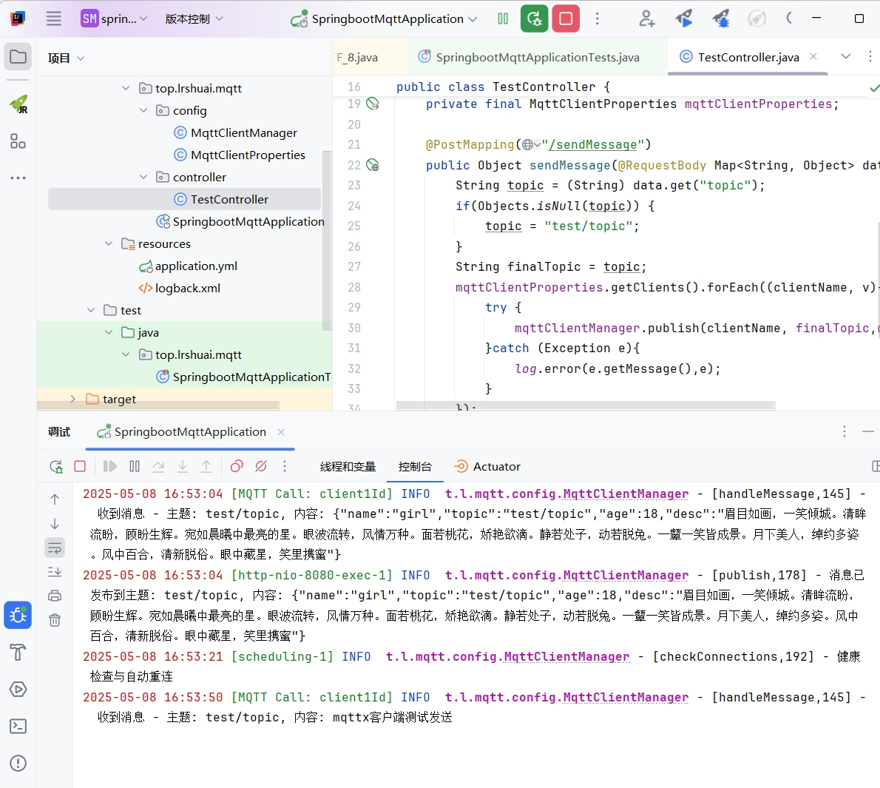The height and width of the screenshot is (788, 880).
Task: Open the Services tool window
Action: (18, 689)
